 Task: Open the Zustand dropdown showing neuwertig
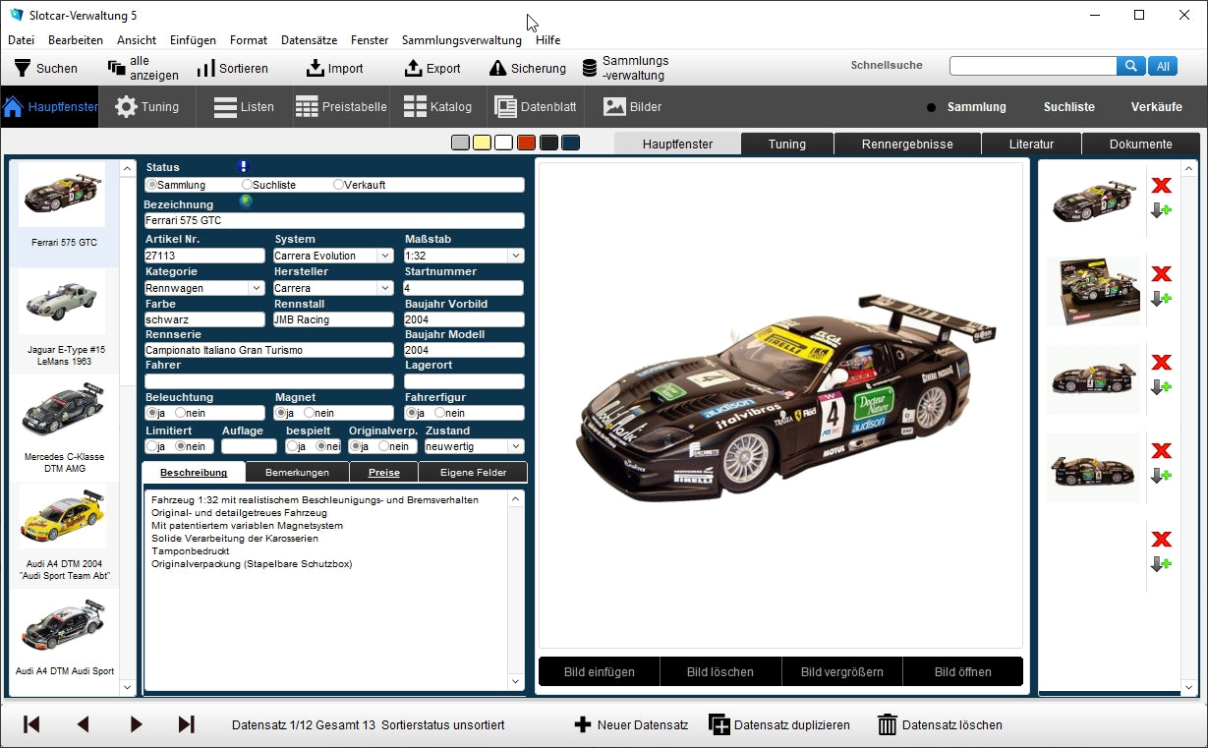pyautogui.click(x=514, y=445)
